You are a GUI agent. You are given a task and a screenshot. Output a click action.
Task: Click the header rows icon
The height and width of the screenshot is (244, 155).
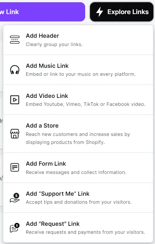coord(15,40)
